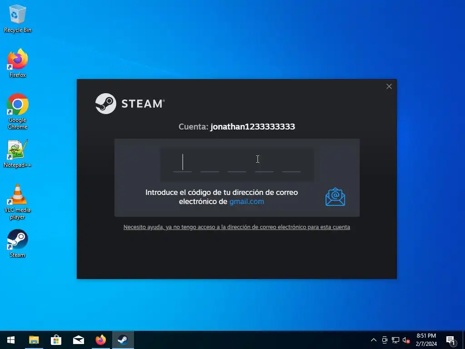The image size is (465, 349).
Task: Focus the second code digit field
Action: (x=210, y=163)
